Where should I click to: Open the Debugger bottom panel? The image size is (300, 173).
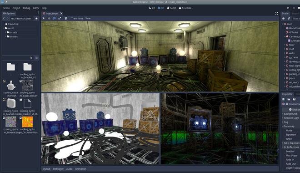point(58,169)
